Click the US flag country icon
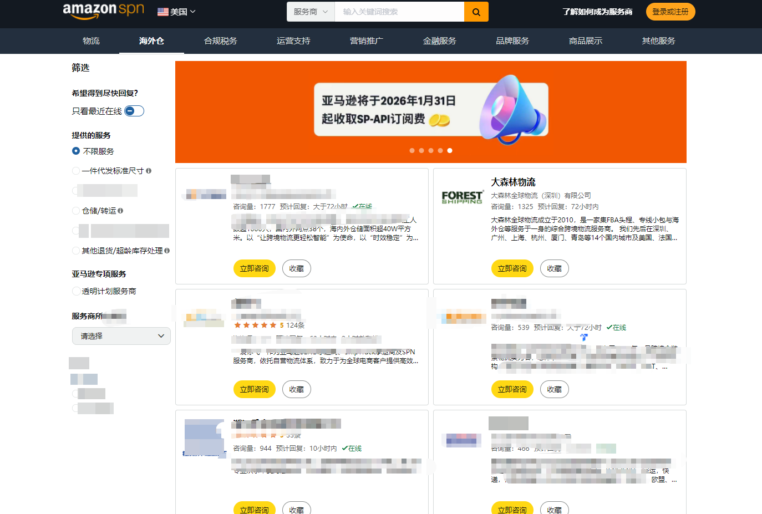 pos(162,12)
